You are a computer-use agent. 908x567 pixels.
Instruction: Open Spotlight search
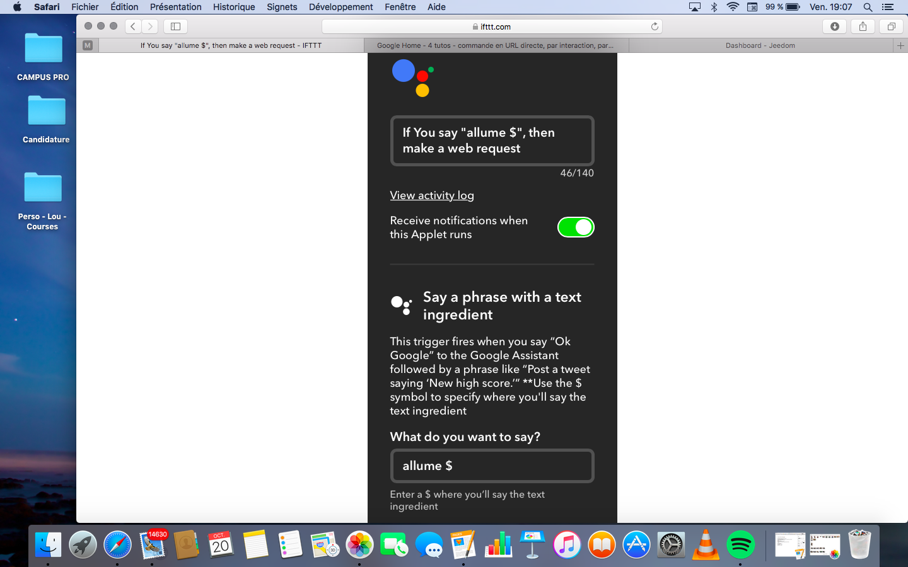point(868,7)
